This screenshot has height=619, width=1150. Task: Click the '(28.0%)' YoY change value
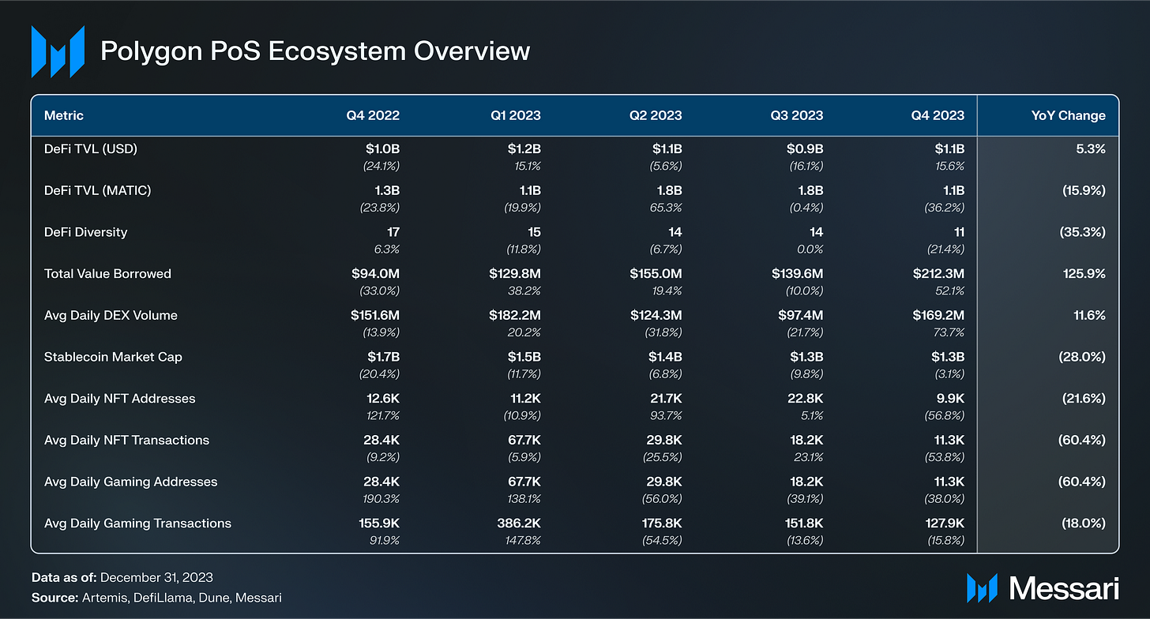(x=1082, y=357)
